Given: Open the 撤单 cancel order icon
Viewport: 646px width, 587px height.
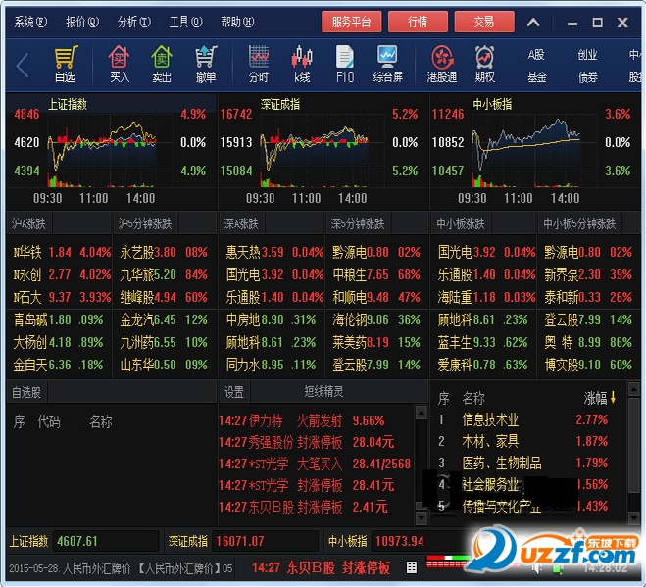Looking at the screenshot, I should 206,63.
